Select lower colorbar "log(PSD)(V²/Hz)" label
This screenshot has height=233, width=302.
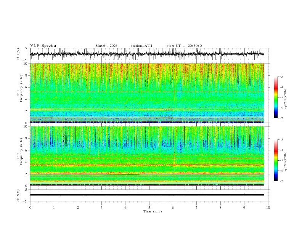[x=286, y=162]
